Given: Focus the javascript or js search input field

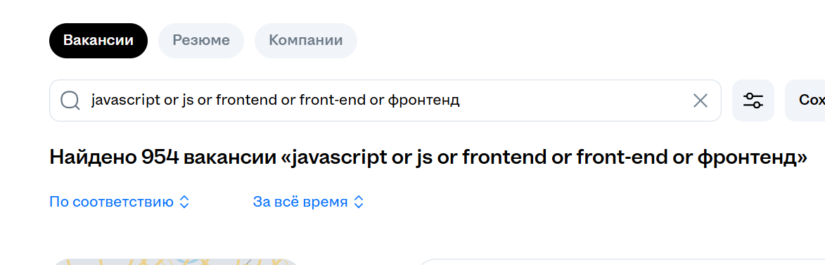Looking at the screenshot, I should pos(385,101).
